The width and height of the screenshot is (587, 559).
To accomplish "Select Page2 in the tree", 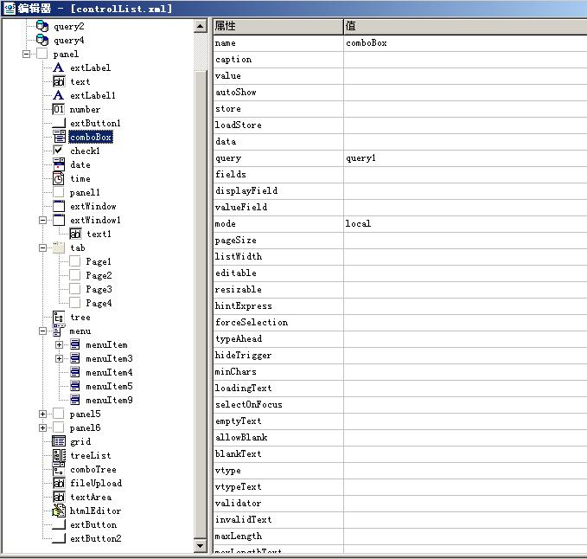I will (99, 275).
